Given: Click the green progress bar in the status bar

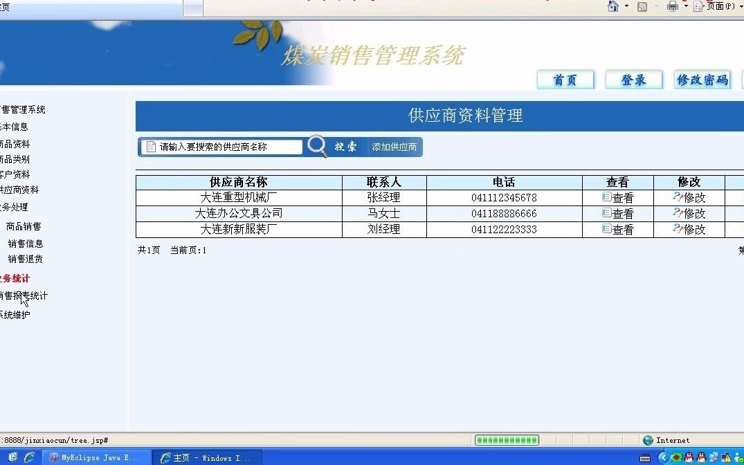Looking at the screenshot, I should pyautogui.click(x=507, y=439).
